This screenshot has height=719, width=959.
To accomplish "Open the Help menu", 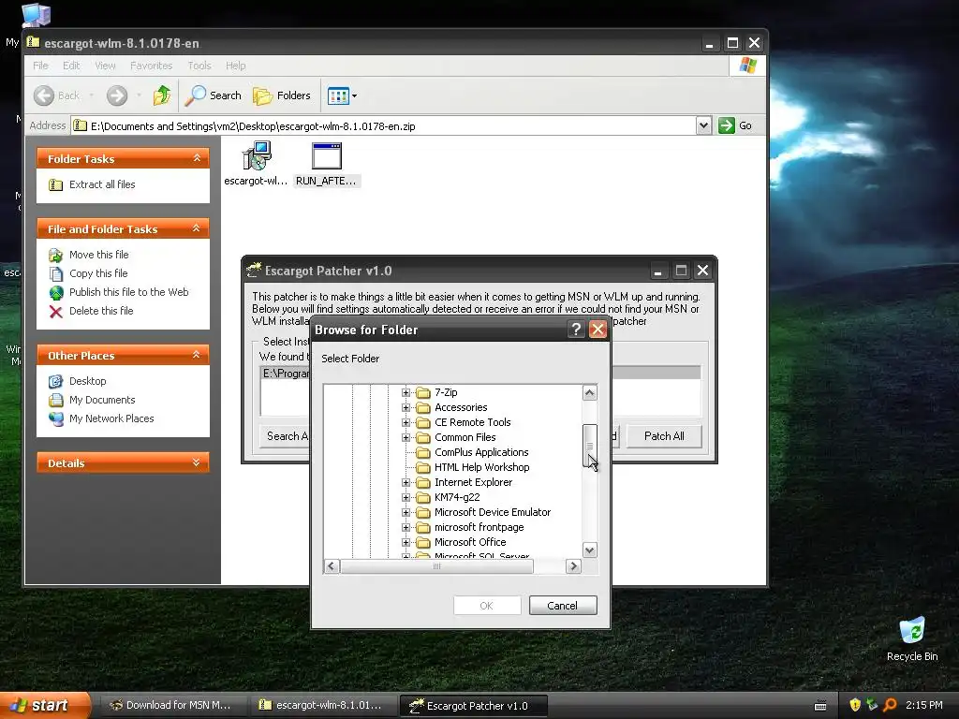I will click(x=235, y=66).
